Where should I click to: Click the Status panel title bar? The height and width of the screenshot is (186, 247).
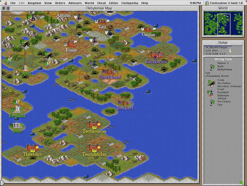[x=223, y=42]
